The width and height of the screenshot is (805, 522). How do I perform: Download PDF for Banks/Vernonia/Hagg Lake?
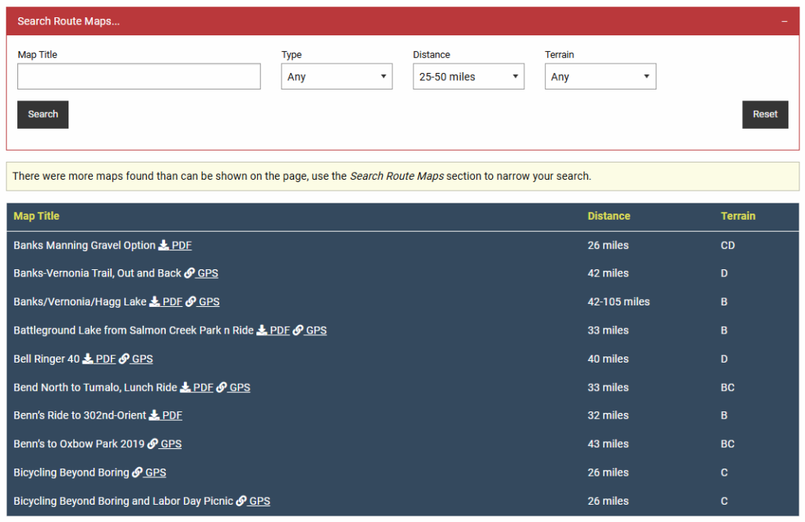[x=166, y=302]
